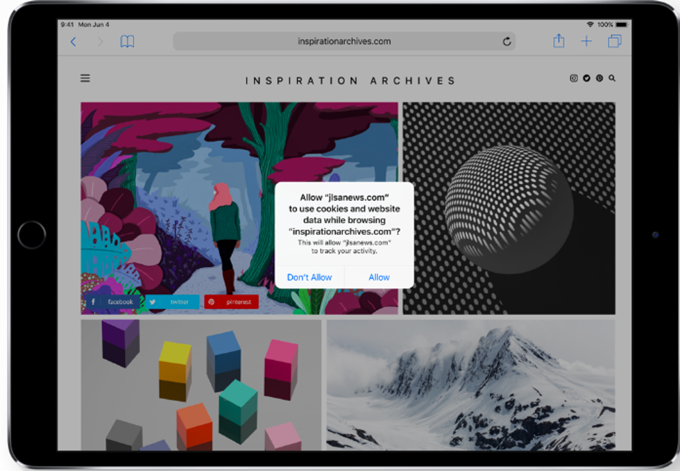Add a new tab with plus icon

(586, 42)
